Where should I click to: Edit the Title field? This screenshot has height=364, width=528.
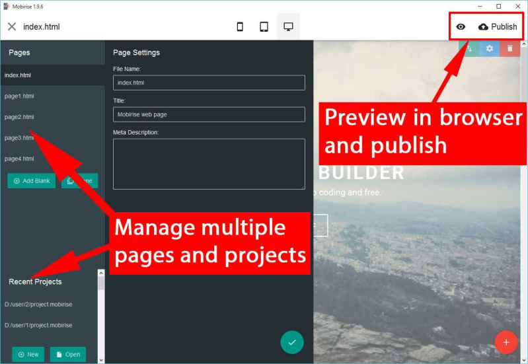click(x=209, y=114)
